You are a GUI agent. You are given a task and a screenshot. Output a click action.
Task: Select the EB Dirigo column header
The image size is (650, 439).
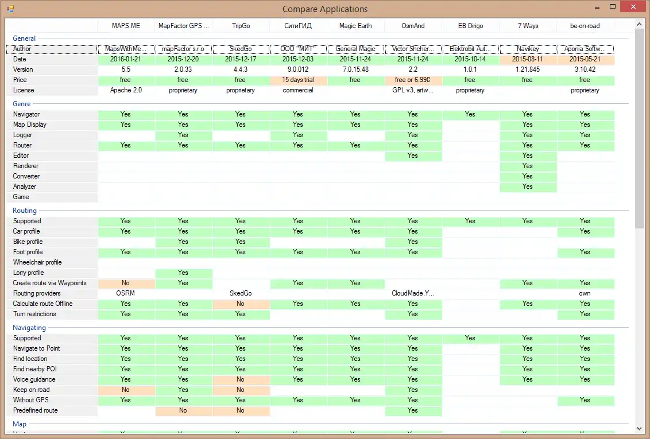pos(470,26)
